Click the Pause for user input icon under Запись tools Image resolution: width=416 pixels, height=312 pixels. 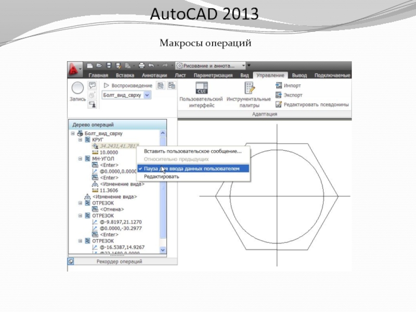tap(93, 105)
